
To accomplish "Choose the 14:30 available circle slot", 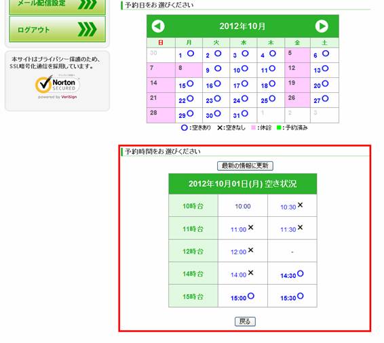I will (301, 273).
